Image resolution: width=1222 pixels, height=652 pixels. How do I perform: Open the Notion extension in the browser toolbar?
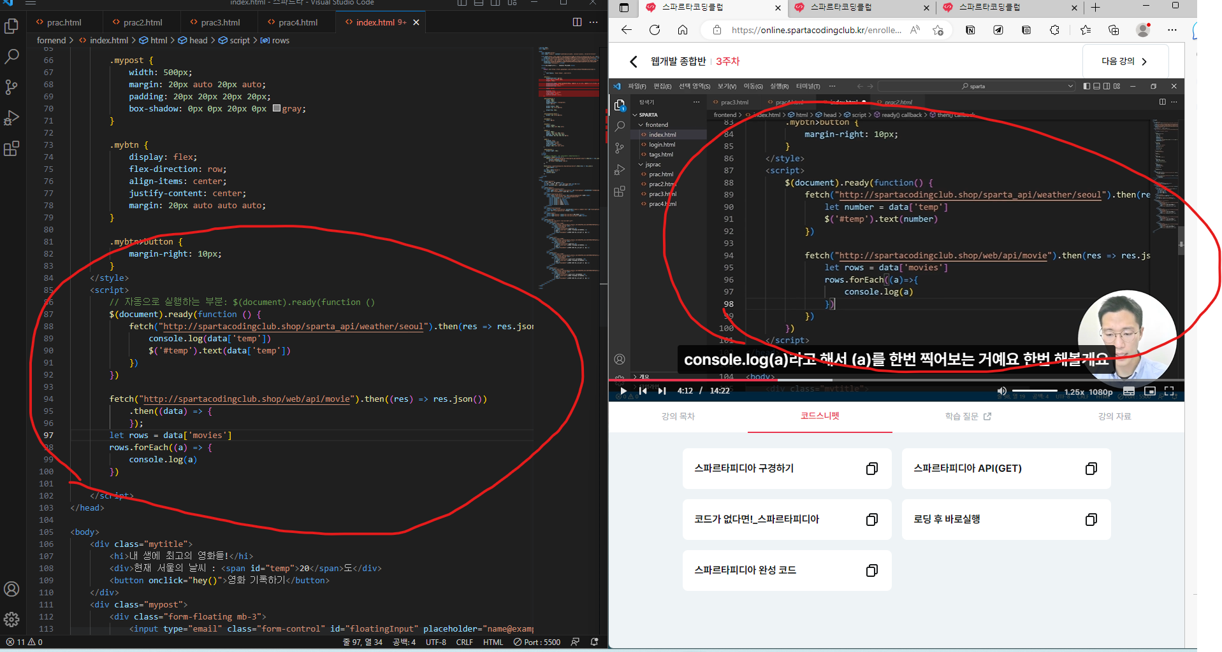click(970, 30)
